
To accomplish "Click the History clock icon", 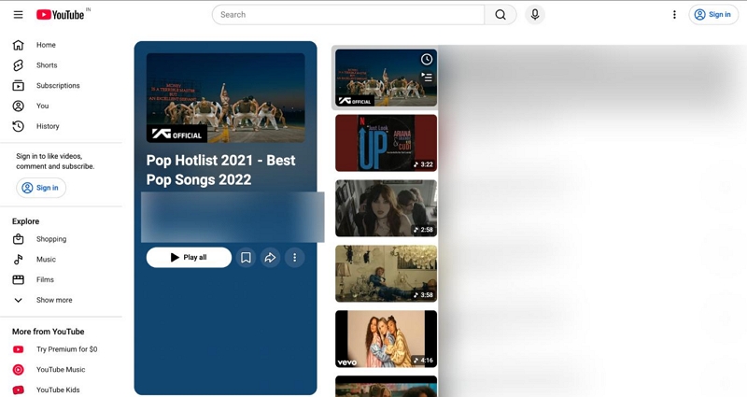I will pyautogui.click(x=18, y=126).
